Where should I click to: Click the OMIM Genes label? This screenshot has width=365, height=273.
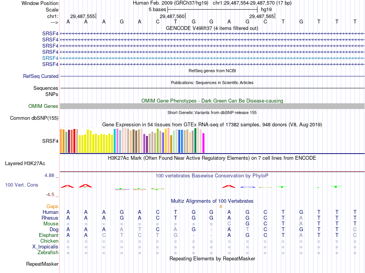click(43, 106)
